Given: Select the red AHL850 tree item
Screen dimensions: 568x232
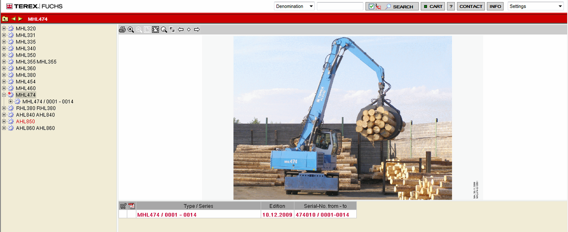Looking at the screenshot, I should click(x=25, y=121).
